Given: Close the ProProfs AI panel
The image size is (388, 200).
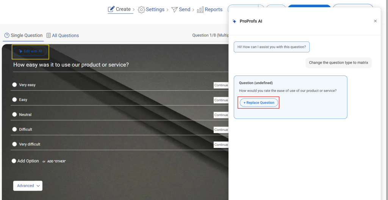Looking at the screenshot, I should coord(375,21).
